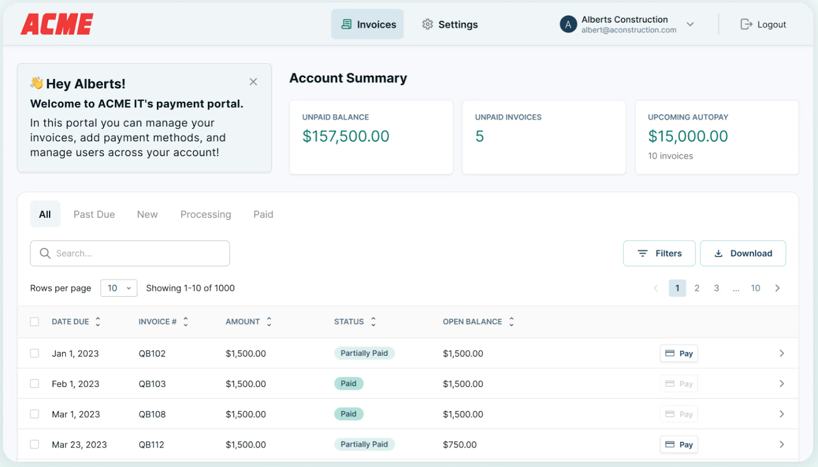
Task: Open Settings in the header navigation
Action: point(450,24)
